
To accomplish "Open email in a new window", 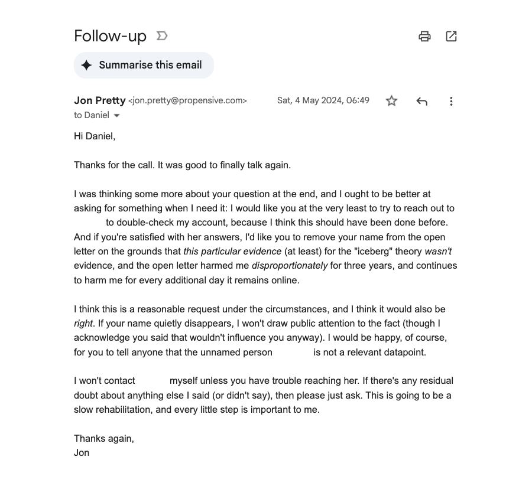I will (x=451, y=37).
